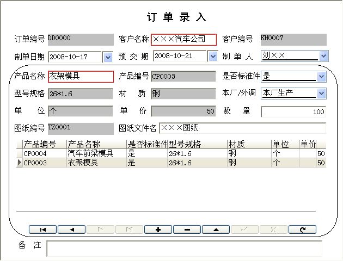
Task: Click the next record navigator button
Action: pos(100,229)
